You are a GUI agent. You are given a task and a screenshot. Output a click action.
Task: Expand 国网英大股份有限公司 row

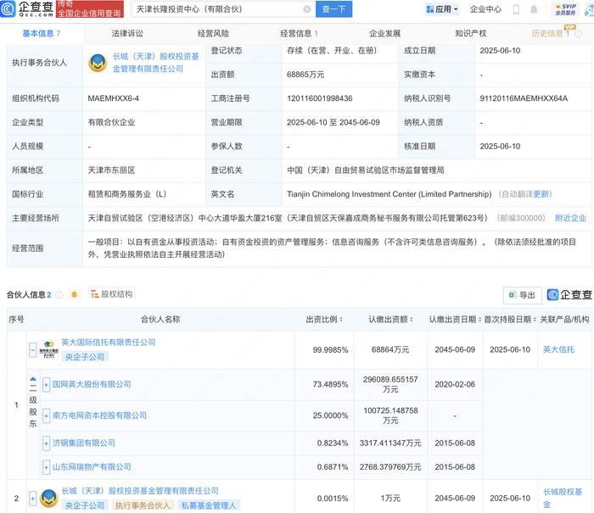(46, 385)
